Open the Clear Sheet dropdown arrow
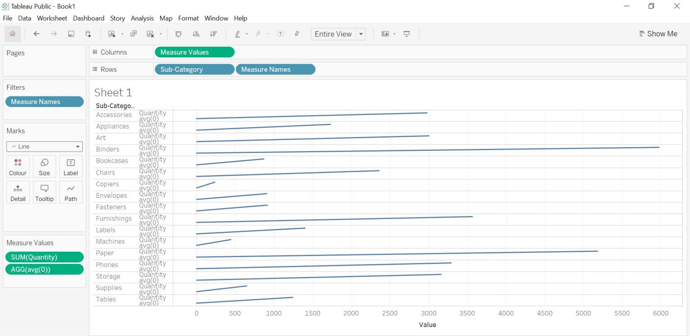690x336 pixels. tap(161, 34)
